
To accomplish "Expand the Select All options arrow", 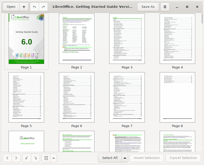I will pyautogui.click(x=125, y=158).
